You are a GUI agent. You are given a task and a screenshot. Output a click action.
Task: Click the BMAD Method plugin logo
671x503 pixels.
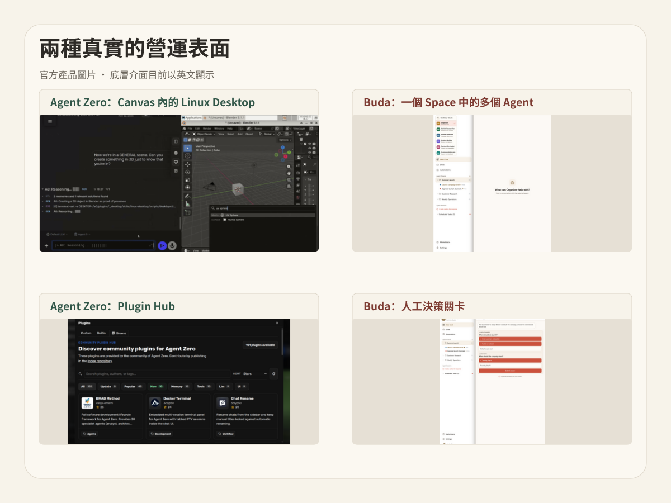pyautogui.click(x=87, y=402)
